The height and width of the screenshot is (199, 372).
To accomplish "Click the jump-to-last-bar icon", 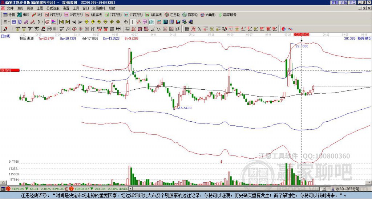I will (68, 22).
